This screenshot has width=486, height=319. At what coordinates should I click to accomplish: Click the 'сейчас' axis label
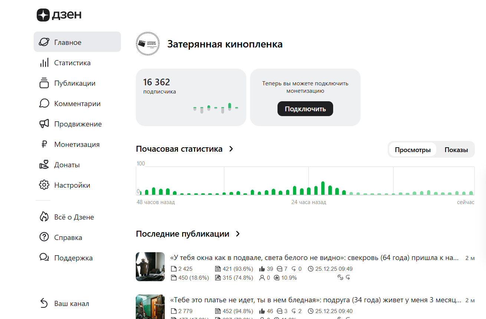466,202
